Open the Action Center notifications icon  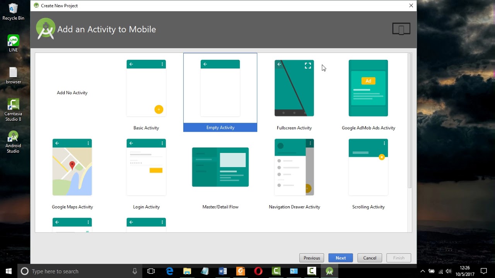484,271
